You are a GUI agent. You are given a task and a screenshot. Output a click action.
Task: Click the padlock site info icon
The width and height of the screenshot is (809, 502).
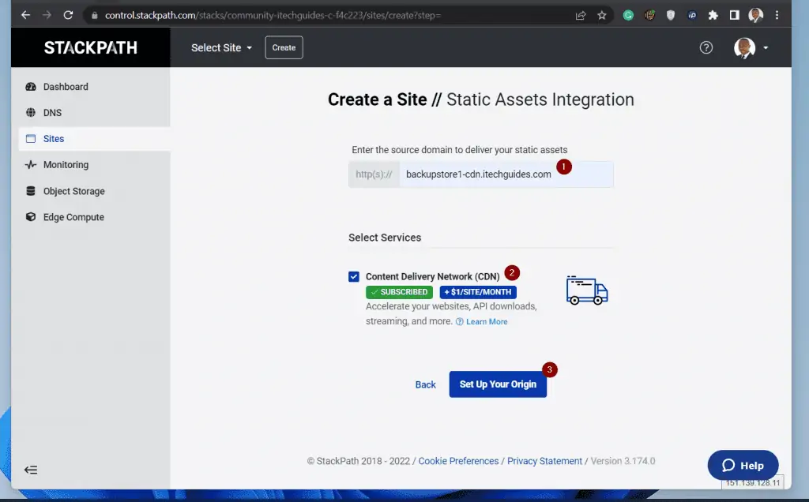[95, 16]
